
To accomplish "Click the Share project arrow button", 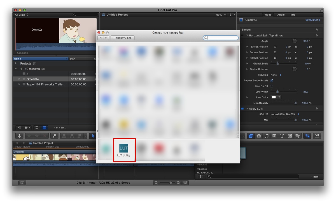I will [x=317, y=136].
